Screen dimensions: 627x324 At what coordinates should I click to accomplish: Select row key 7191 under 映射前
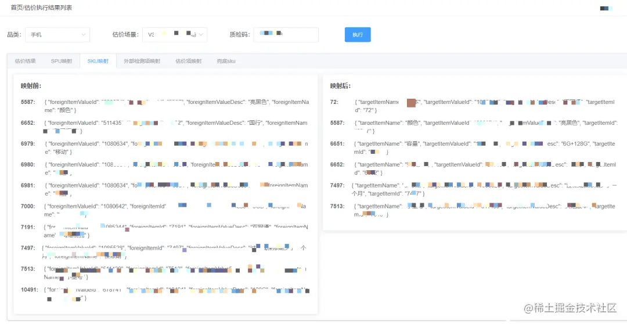pos(28,227)
